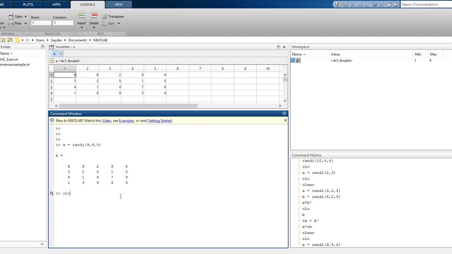Expand the Open dropdown arrow

point(25,17)
